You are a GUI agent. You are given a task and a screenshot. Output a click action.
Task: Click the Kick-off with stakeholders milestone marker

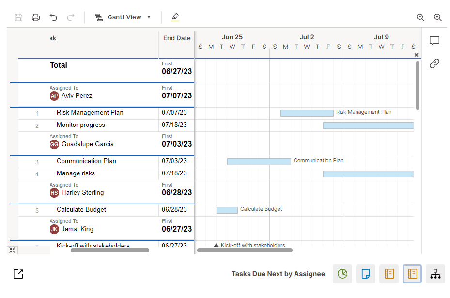click(216, 246)
